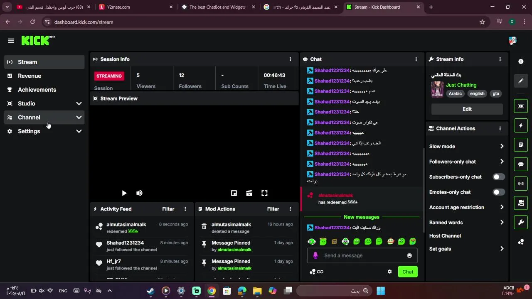This screenshot has width=532, height=299.
Task: Open Followers-only chat options
Action: point(467,162)
